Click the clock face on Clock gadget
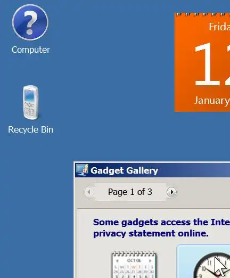The image size is (230, 278). point(211,265)
